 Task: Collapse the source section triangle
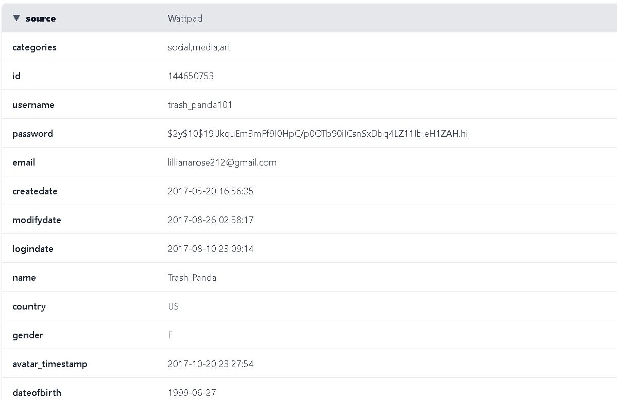pos(16,19)
